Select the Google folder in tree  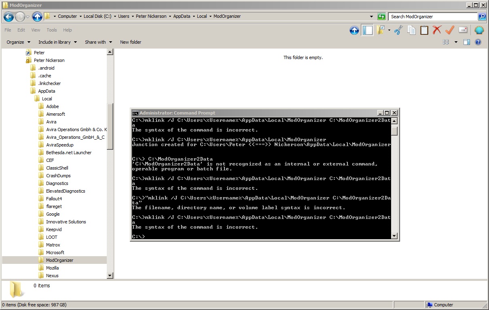coord(53,214)
